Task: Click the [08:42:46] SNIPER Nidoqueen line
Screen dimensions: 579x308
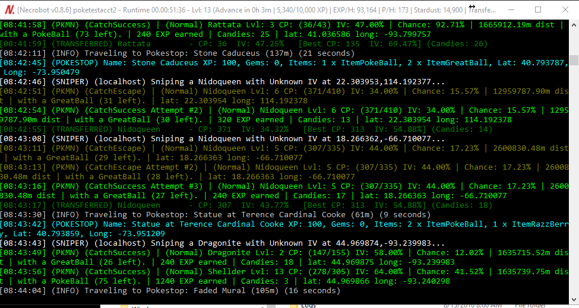Action: coord(222,82)
